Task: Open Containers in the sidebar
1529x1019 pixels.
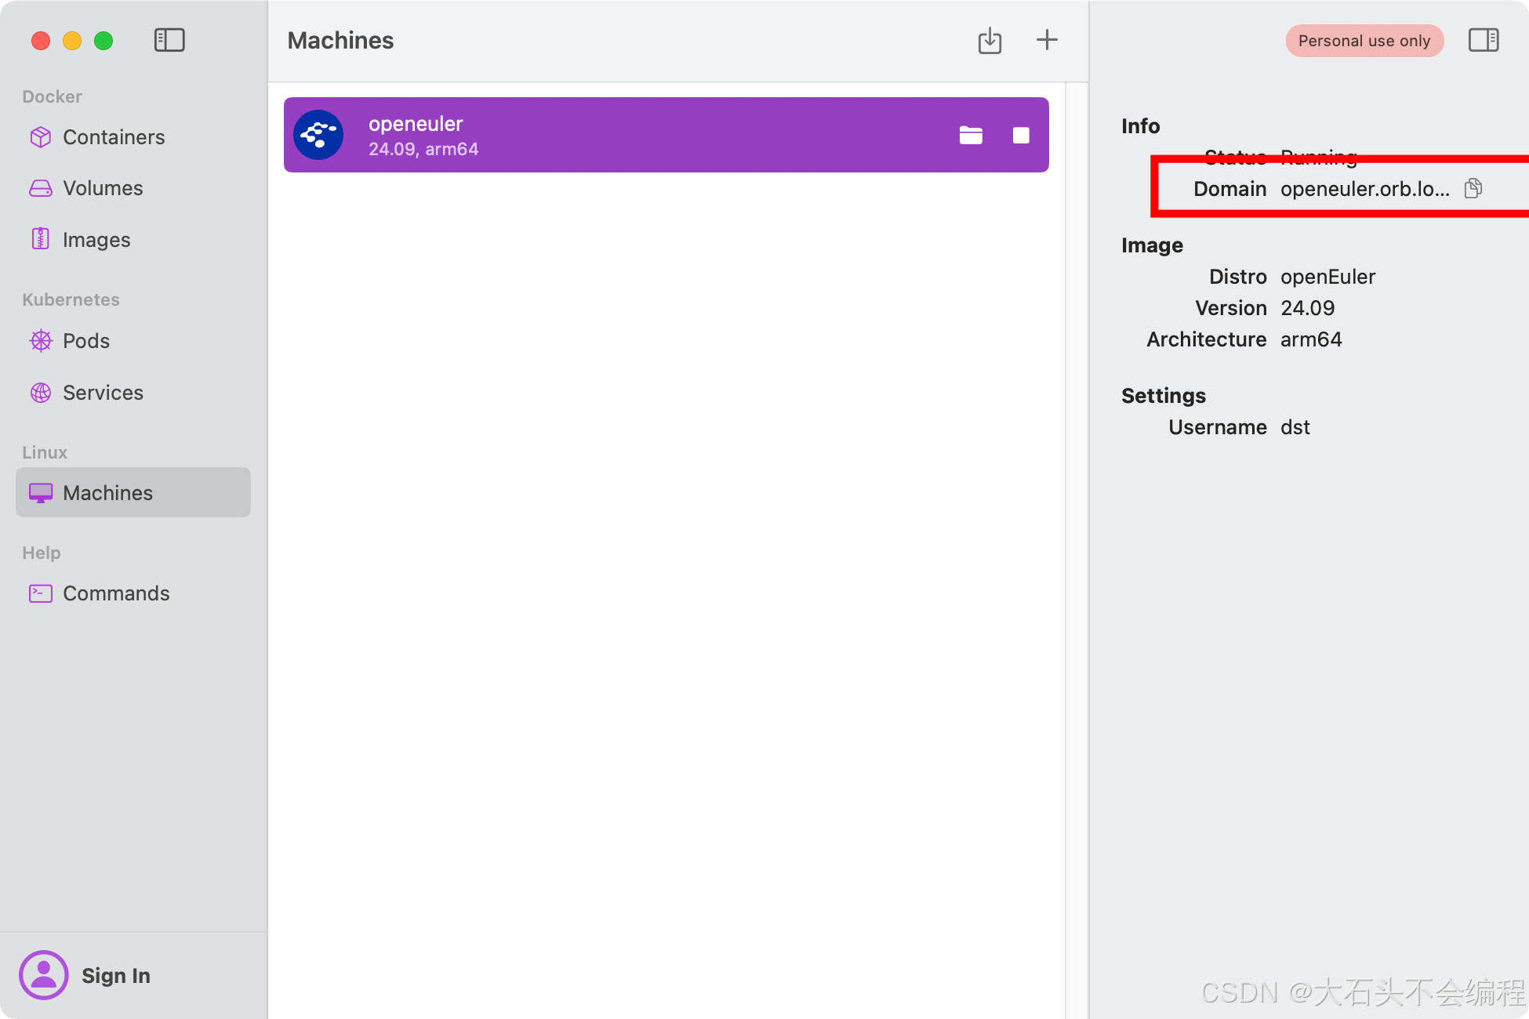Action: pyautogui.click(x=114, y=137)
